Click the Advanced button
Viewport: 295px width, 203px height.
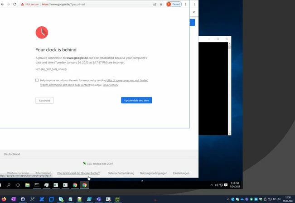44,101
